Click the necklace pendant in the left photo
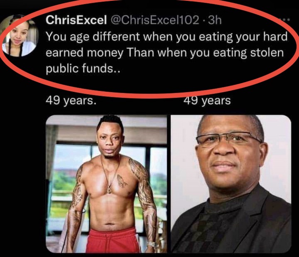Viewport: 299px width, 257px height. point(109,190)
